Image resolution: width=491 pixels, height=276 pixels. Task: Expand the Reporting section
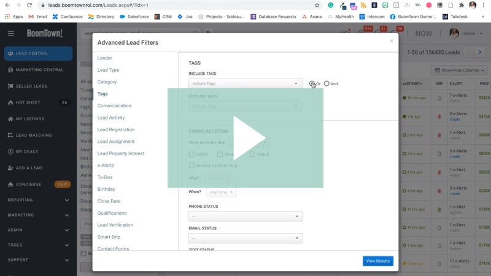coord(38,200)
